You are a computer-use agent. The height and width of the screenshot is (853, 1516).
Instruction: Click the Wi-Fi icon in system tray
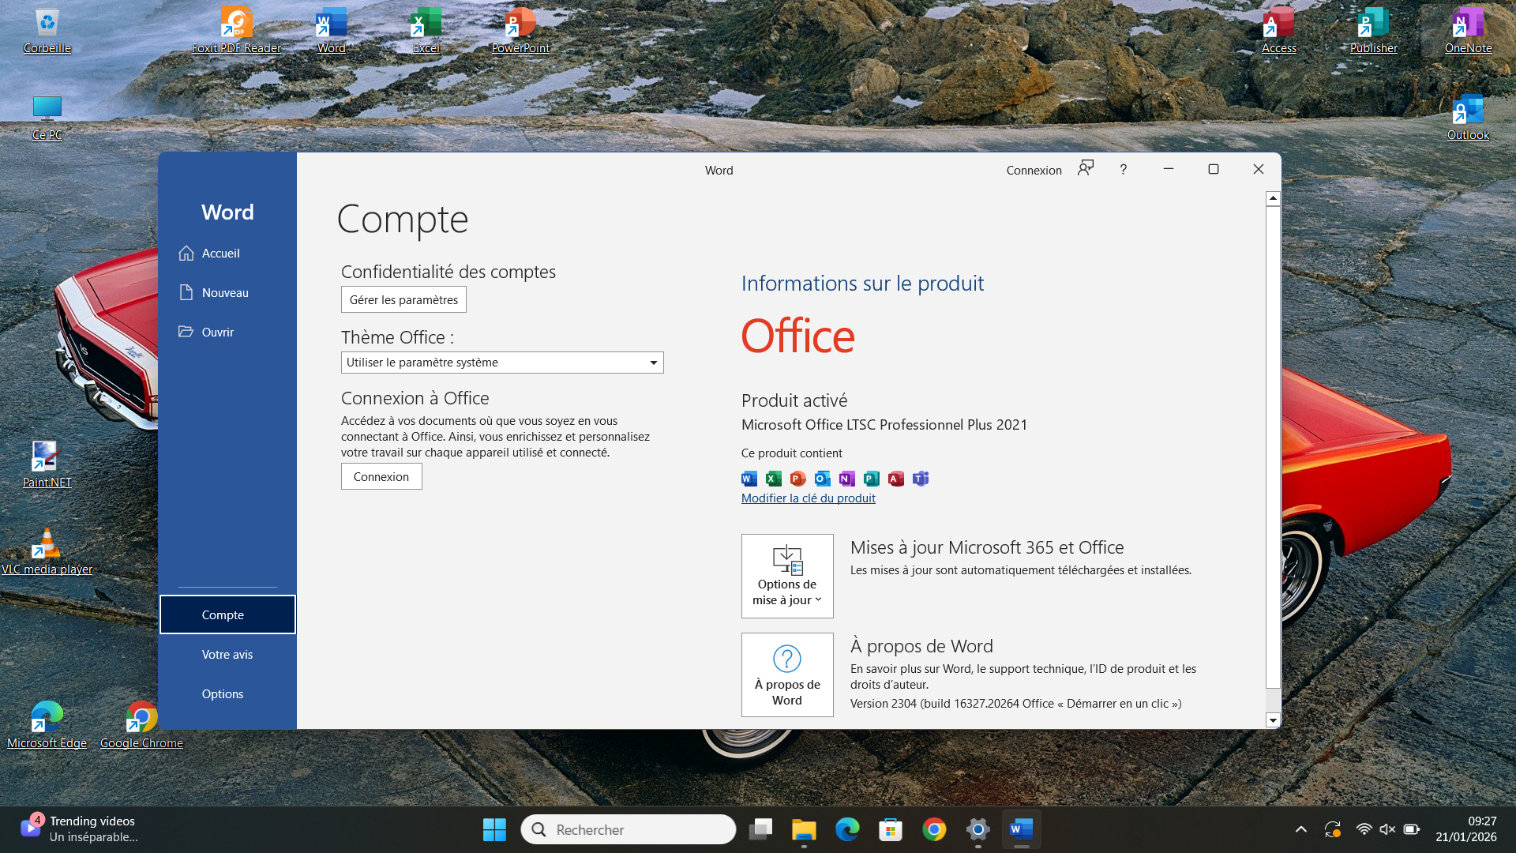coord(1364,829)
